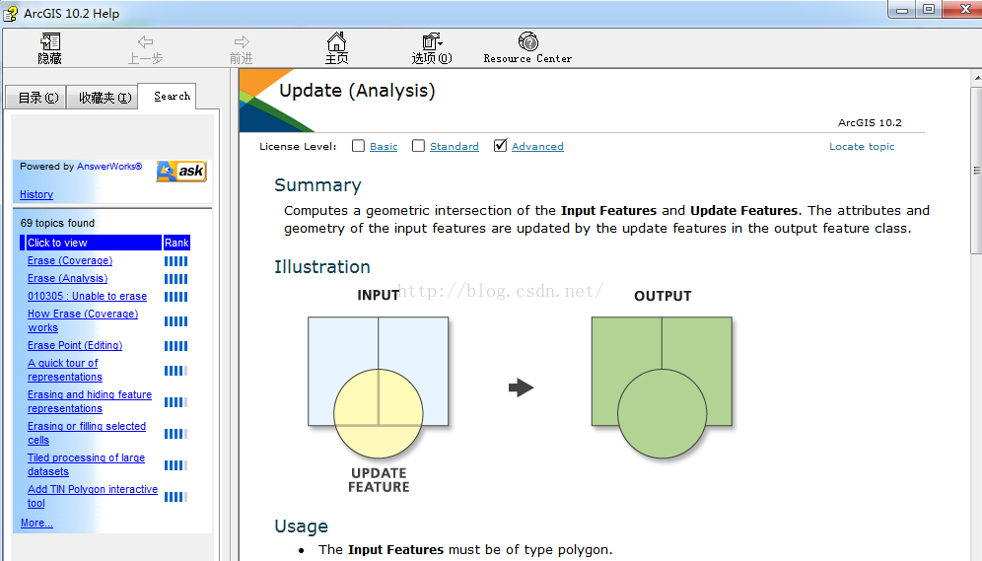Click the input features illustration

(x=379, y=387)
